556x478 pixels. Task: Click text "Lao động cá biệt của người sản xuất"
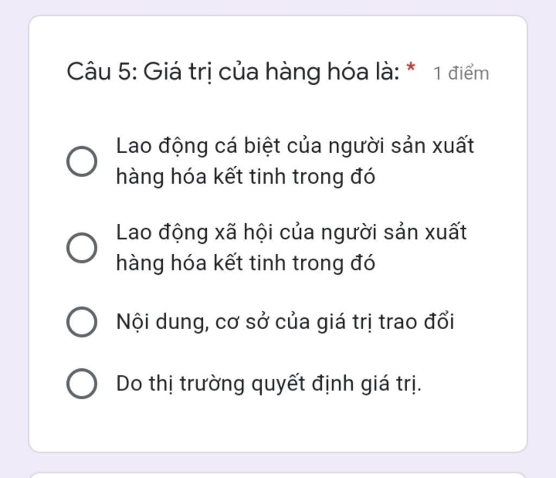click(295, 146)
